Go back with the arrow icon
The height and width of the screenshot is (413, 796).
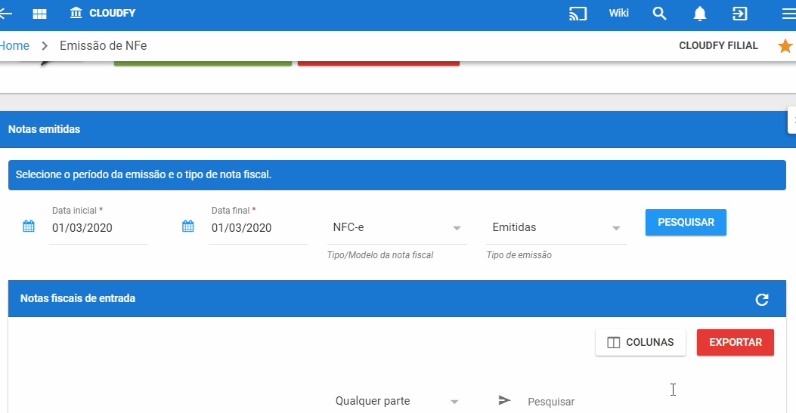5,14
